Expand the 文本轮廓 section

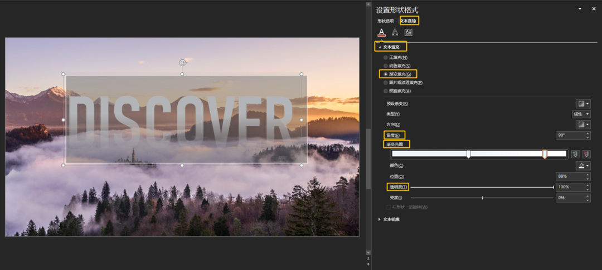[x=380, y=219]
